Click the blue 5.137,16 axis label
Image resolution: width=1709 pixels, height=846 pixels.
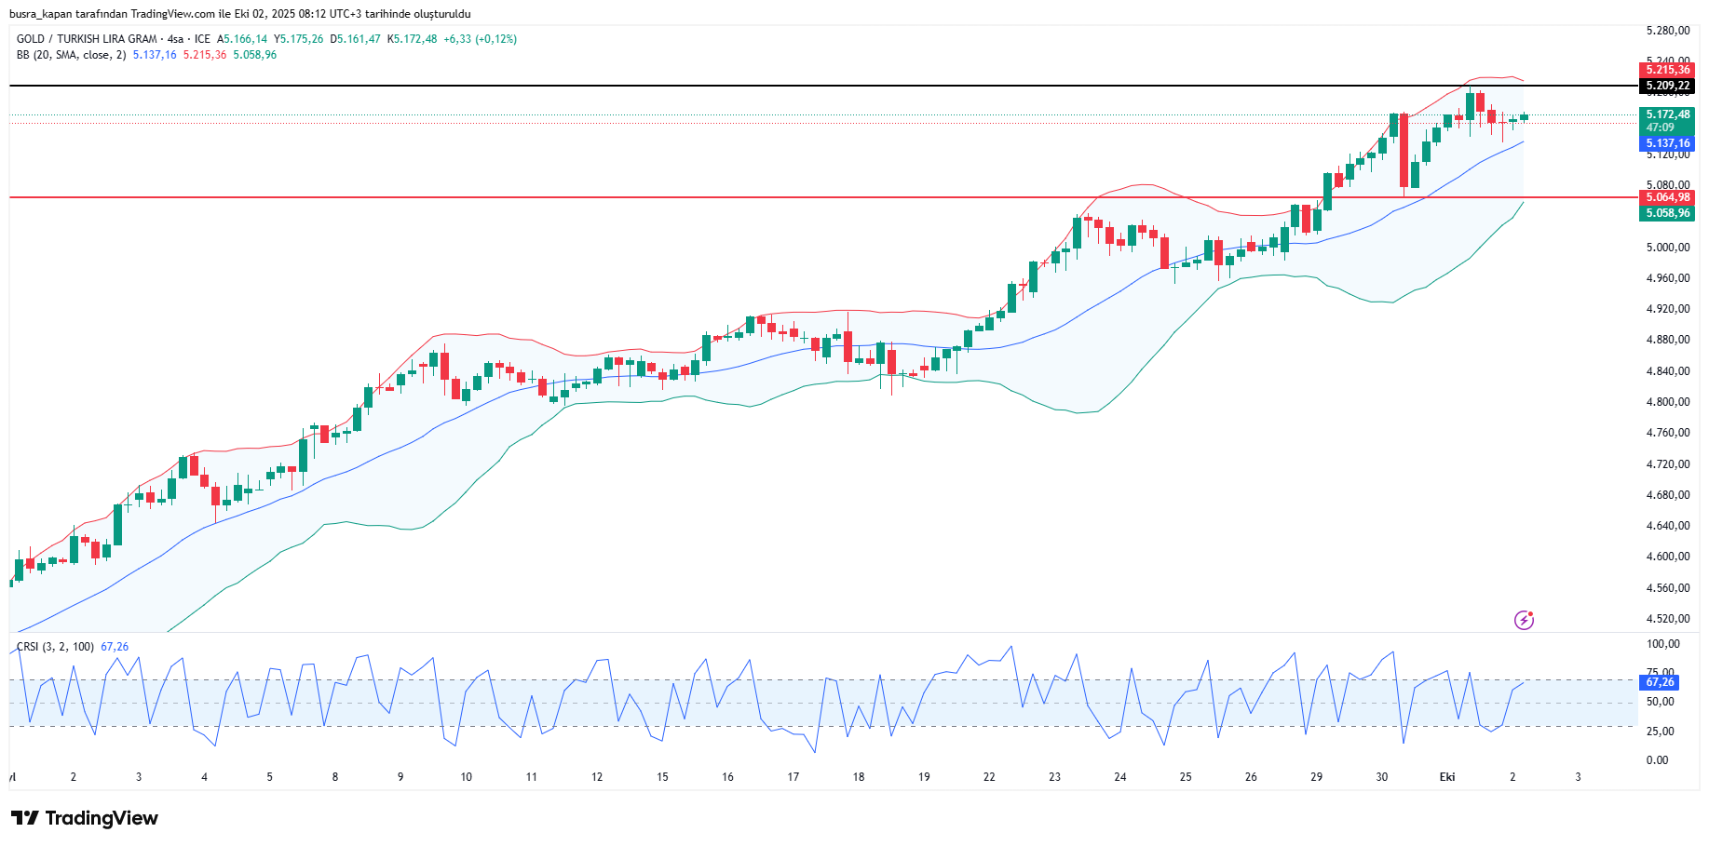pyautogui.click(x=1666, y=143)
